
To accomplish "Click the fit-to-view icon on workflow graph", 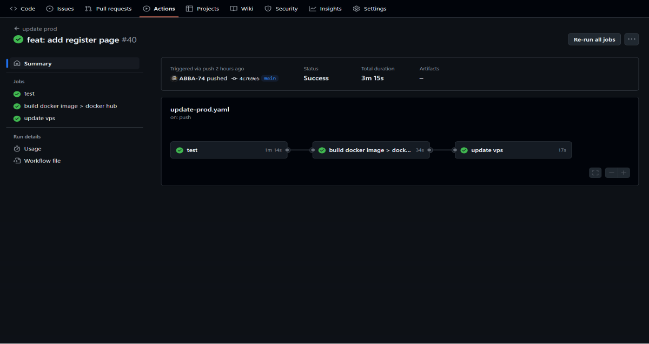I will coord(595,172).
